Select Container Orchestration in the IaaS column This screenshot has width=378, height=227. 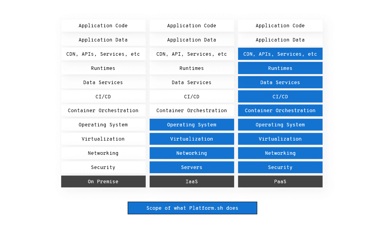tap(191, 111)
